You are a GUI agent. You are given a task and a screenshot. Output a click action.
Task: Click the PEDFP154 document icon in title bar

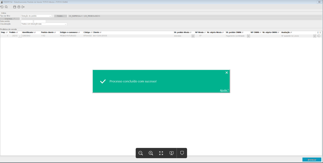click(x=2, y=2)
